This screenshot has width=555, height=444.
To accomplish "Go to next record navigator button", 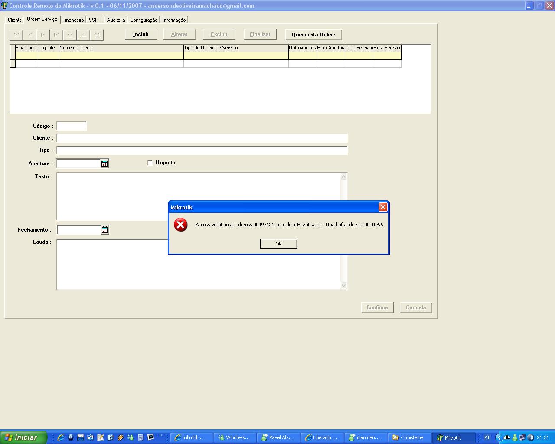I will click(43, 35).
